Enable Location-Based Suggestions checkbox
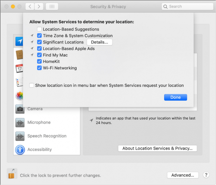 (x=39, y=29)
